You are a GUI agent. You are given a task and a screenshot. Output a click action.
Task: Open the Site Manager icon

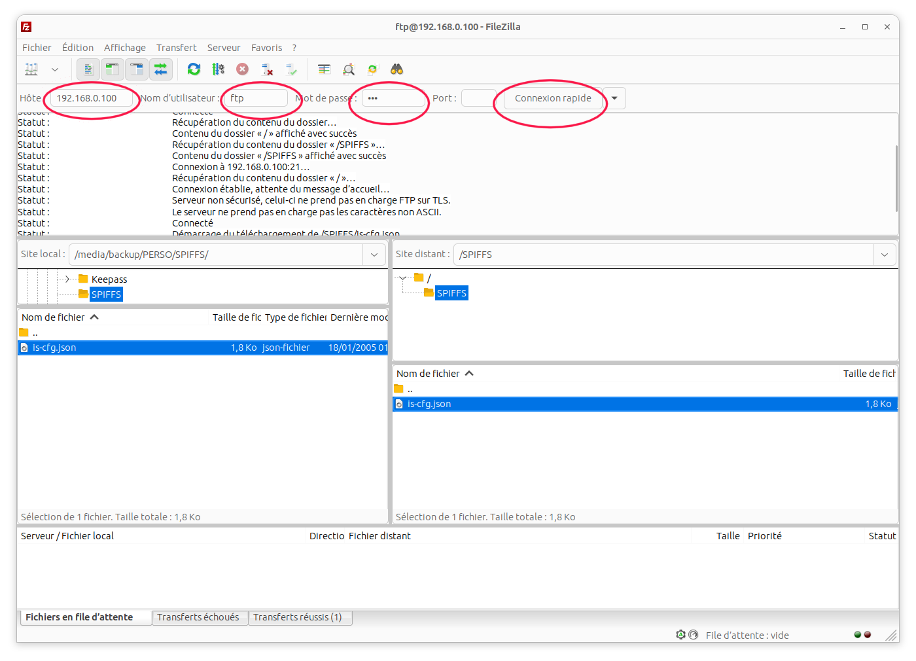point(31,69)
